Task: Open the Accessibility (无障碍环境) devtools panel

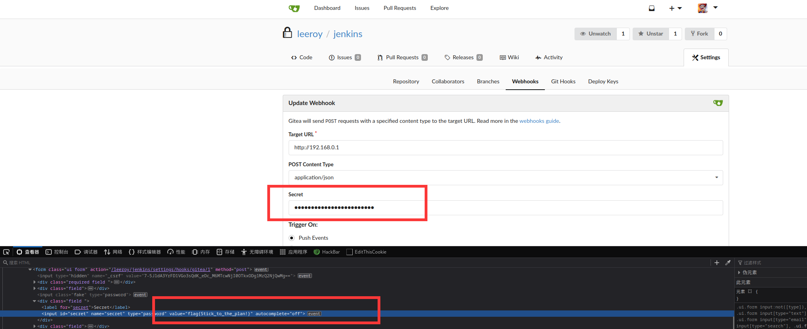Action: tap(257, 252)
